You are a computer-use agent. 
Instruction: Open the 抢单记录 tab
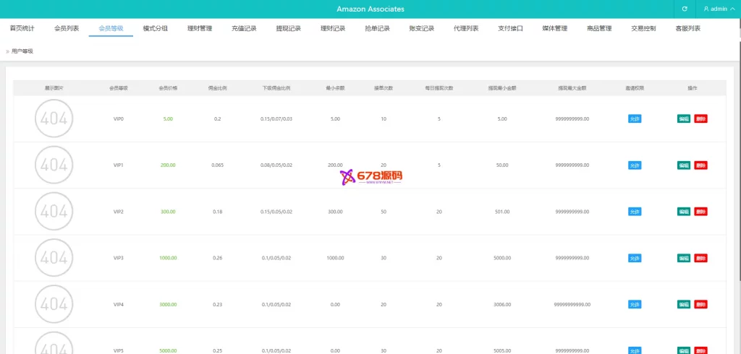pyautogui.click(x=377, y=28)
